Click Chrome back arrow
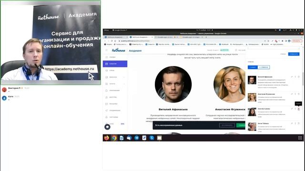Image resolution: width=305 pixels, height=171 pixels. 105,41
